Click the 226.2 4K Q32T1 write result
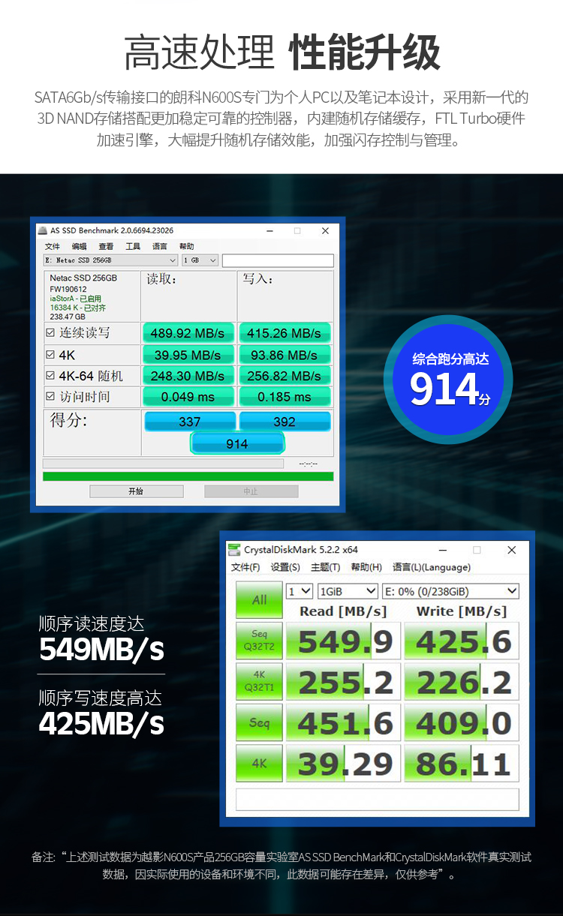 462,681
